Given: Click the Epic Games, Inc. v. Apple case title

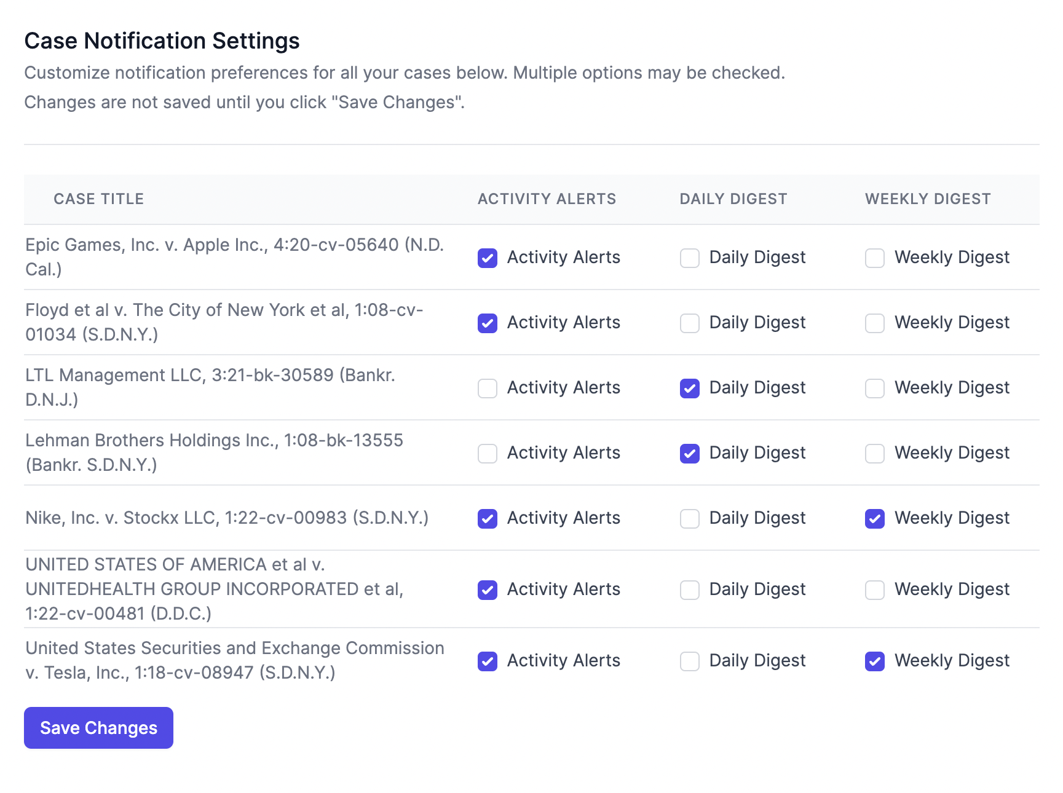Looking at the screenshot, I should coord(234,257).
